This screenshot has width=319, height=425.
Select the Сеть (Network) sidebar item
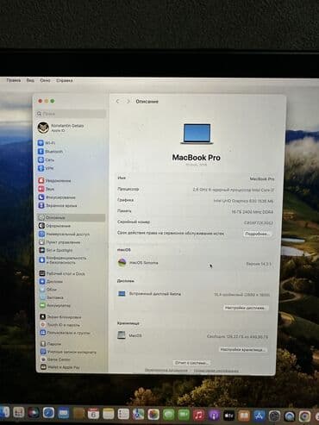click(x=47, y=159)
